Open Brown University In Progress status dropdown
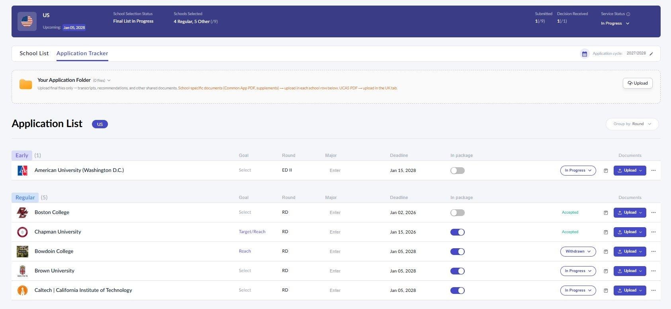 [578, 271]
